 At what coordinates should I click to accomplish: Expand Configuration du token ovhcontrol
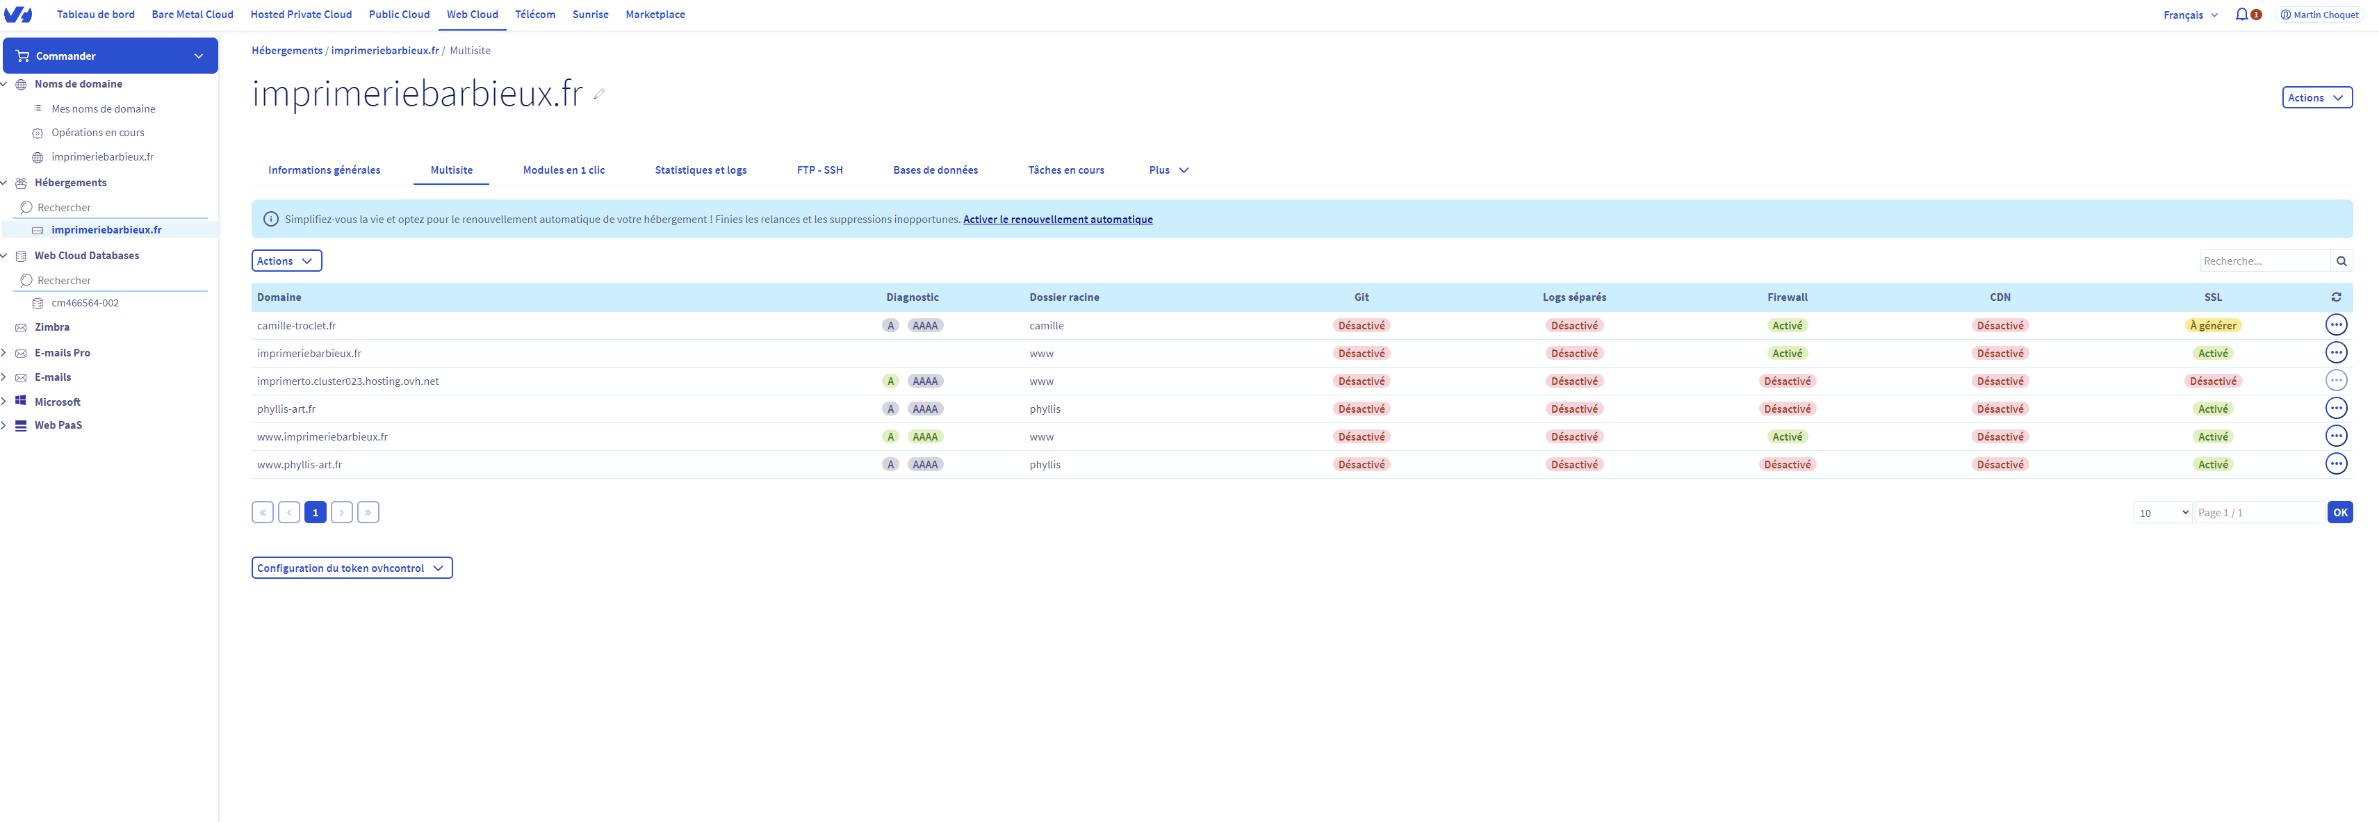click(x=352, y=568)
